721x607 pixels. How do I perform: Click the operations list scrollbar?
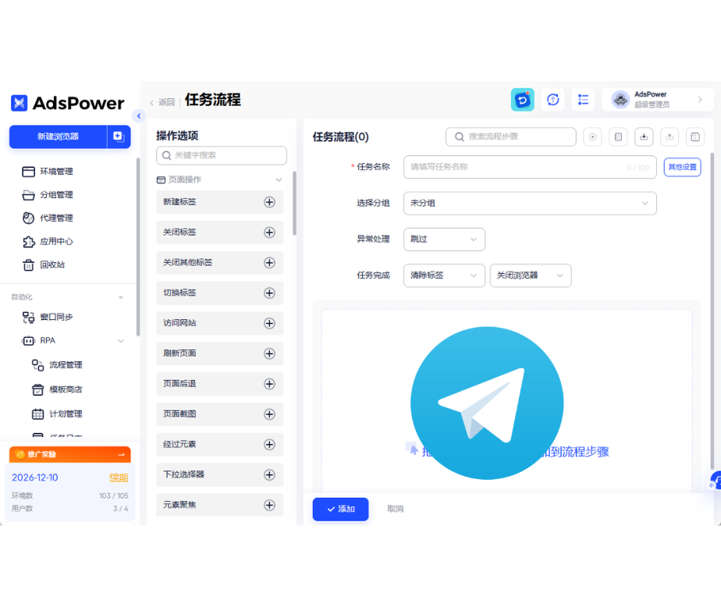294,204
